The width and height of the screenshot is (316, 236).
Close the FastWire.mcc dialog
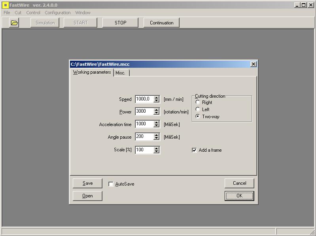pos(254,64)
